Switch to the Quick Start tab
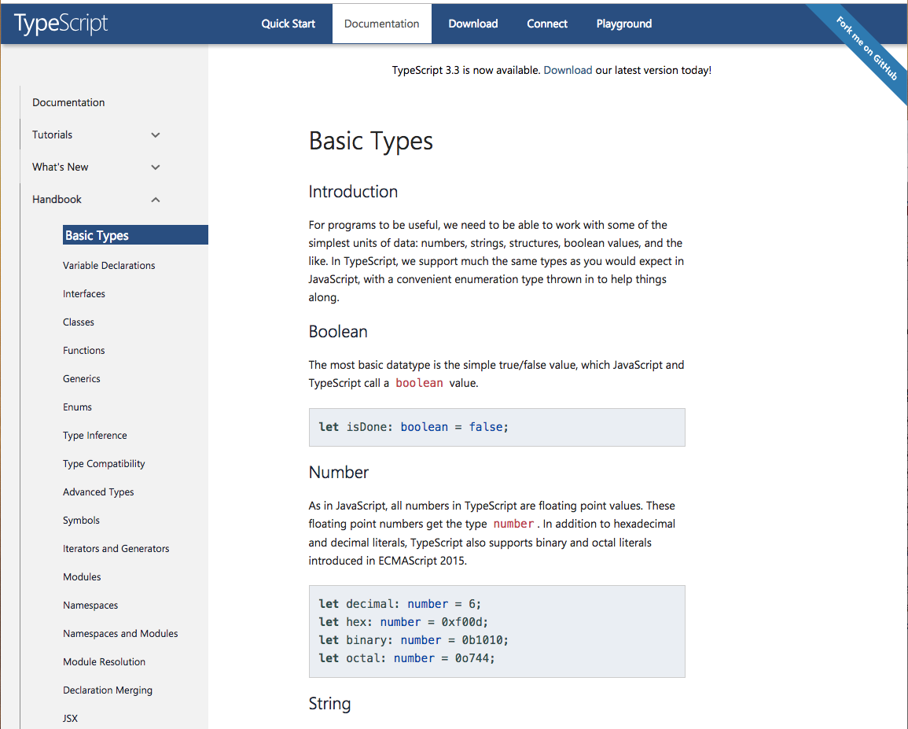The height and width of the screenshot is (729, 908). (288, 24)
